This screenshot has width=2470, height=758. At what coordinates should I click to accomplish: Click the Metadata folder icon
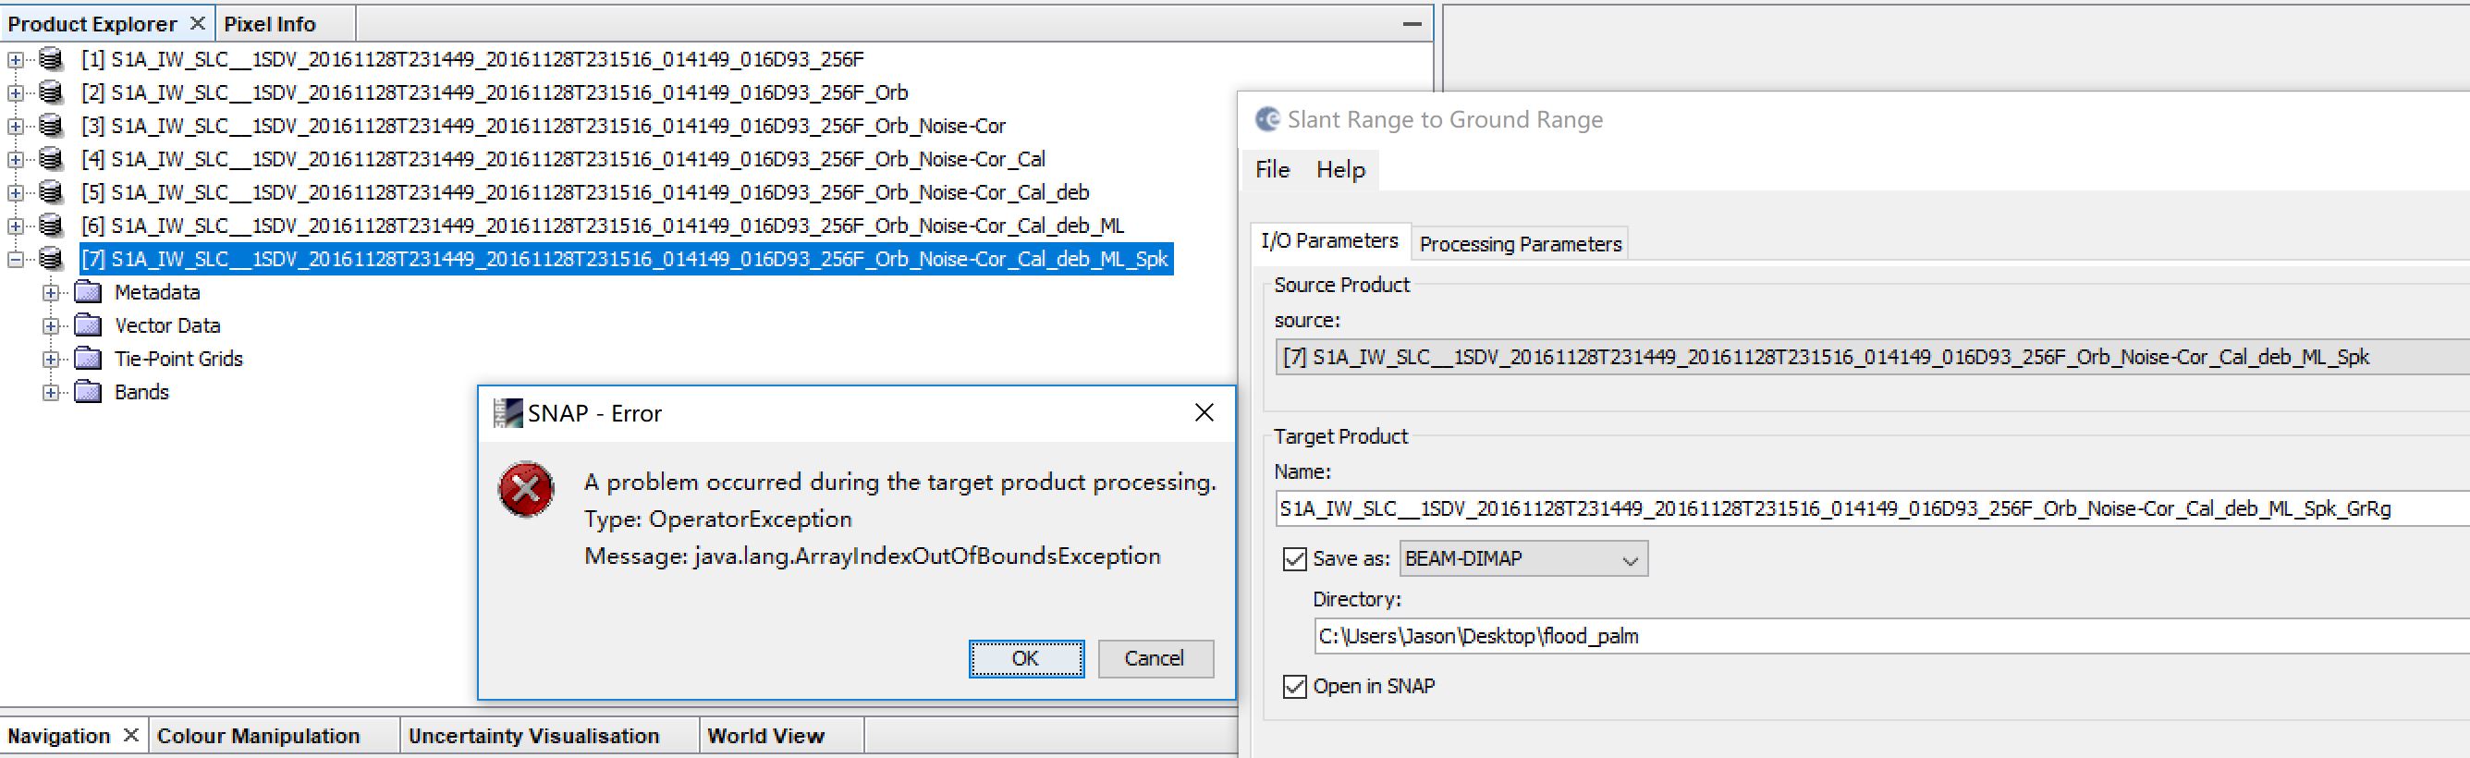pos(88,292)
